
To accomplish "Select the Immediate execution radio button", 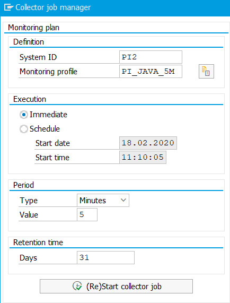I will point(24,115).
